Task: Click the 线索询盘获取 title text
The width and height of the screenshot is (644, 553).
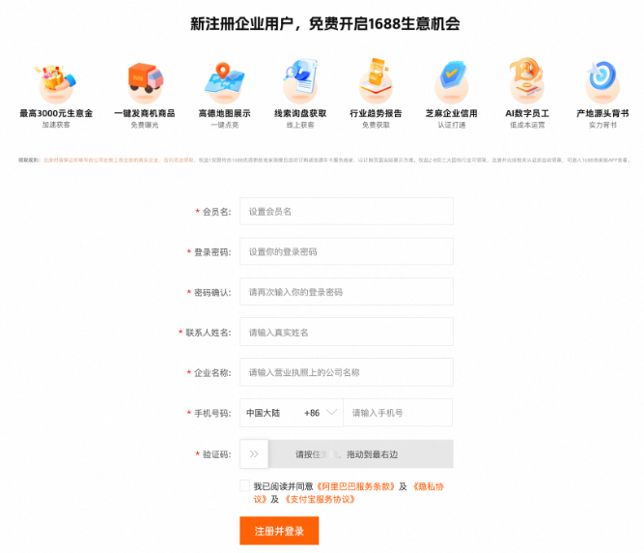Action: (300, 113)
